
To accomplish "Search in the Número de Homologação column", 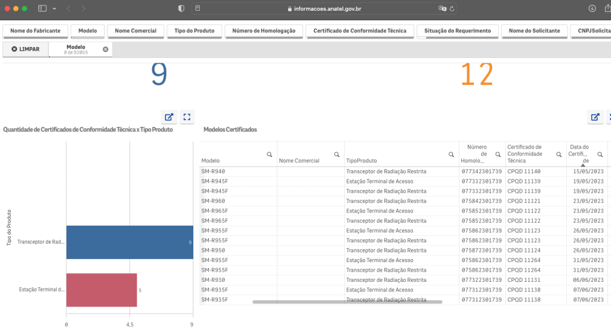I will [x=498, y=155].
